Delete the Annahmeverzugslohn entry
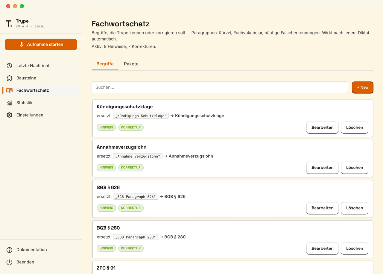This screenshot has height=274, width=383. click(355, 168)
